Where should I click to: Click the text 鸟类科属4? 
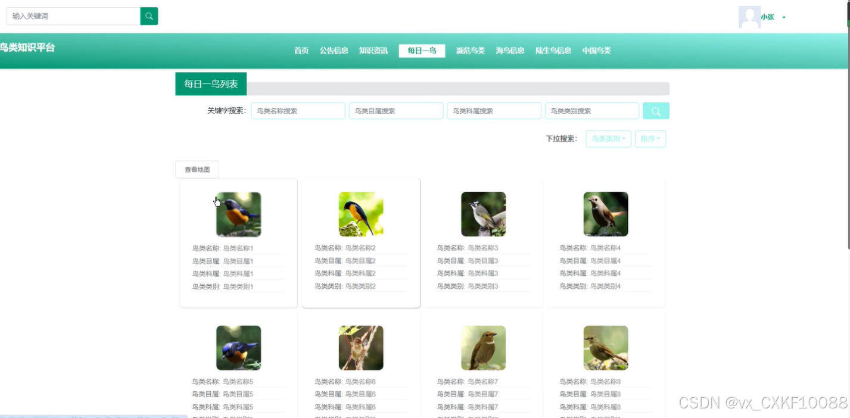(x=606, y=273)
